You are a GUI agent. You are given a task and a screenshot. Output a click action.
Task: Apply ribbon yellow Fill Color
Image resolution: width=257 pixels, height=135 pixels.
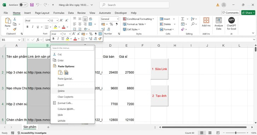pyautogui.click(x=56, y=27)
